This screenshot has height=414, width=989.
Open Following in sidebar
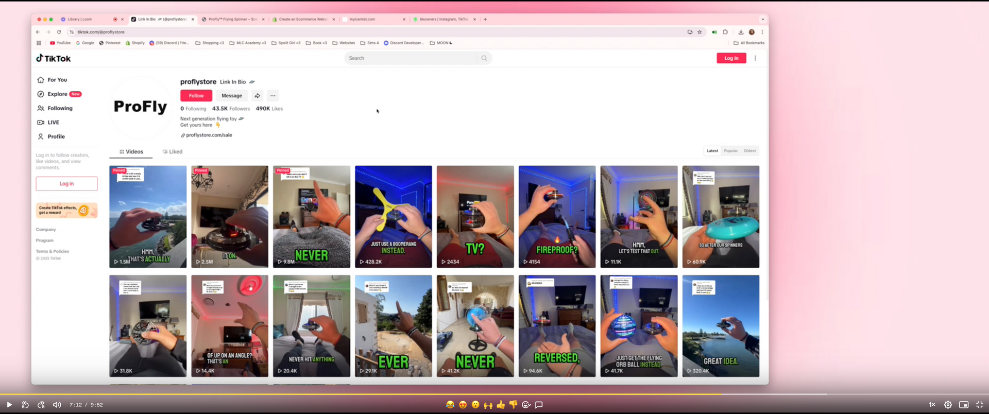click(x=55, y=108)
